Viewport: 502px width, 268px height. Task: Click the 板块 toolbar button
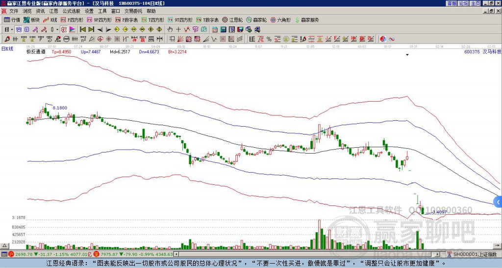pyautogui.click(x=32, y=20)
